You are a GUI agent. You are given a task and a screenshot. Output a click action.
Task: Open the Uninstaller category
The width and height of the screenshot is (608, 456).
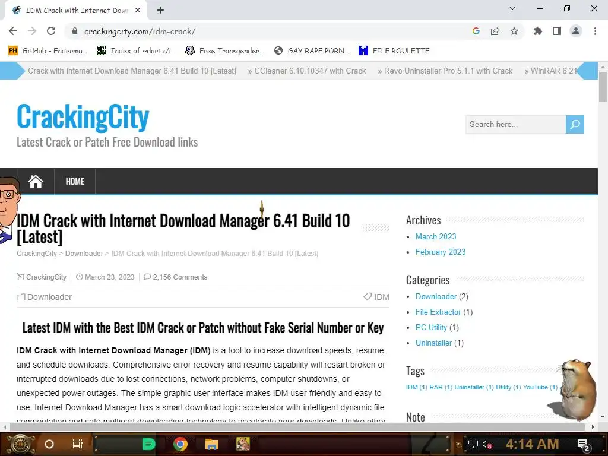433,343
